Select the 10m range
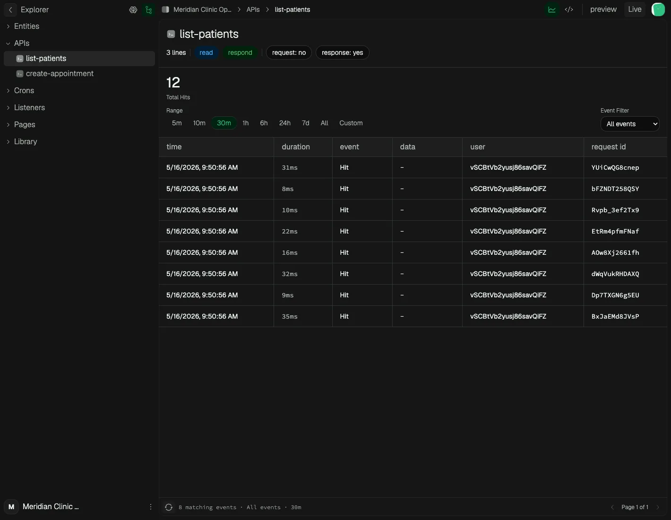Viewport: 671px width, 520px height. (x=199, y=123)
